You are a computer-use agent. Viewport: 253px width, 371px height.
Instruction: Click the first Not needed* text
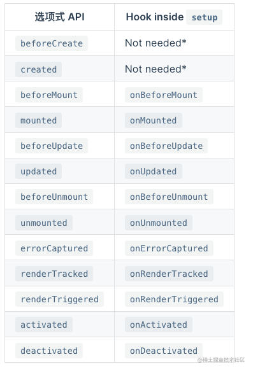155,43
